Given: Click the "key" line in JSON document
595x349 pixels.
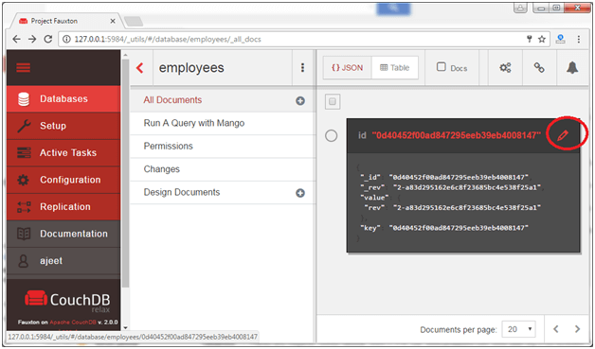Looking at the screenshot, I should (x=444, y=228).
